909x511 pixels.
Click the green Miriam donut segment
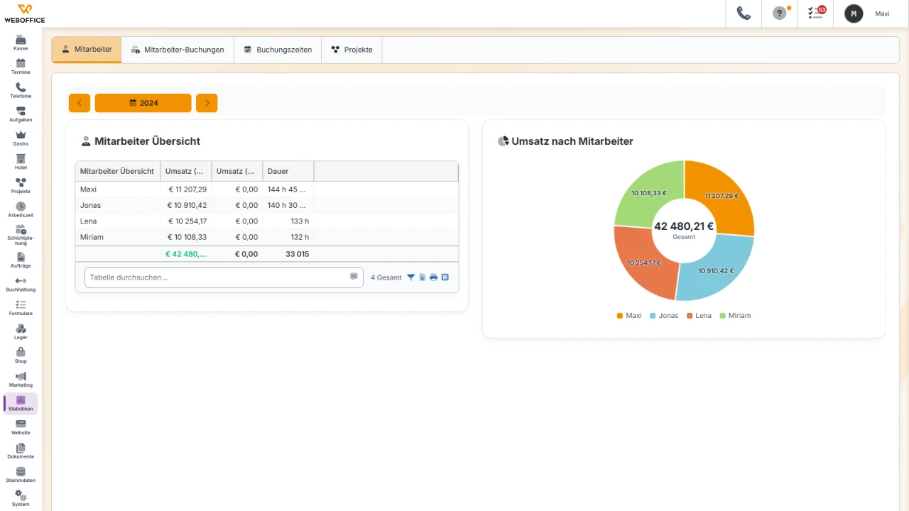[x=648, y=192]
